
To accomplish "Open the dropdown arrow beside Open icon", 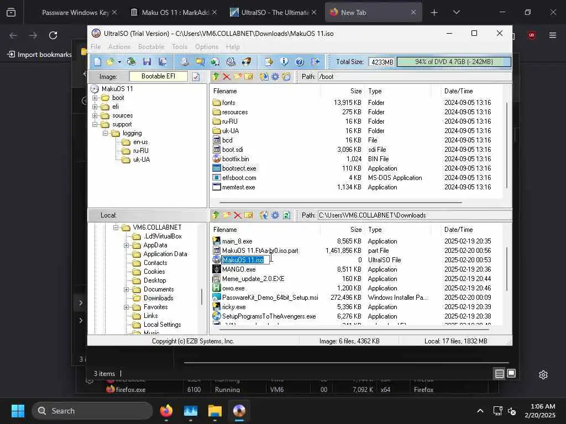I will (119, 62).
